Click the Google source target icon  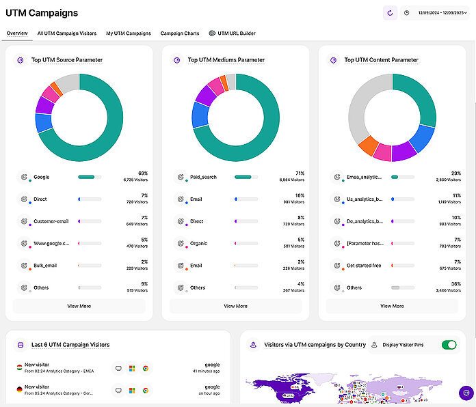coord(25,177)
